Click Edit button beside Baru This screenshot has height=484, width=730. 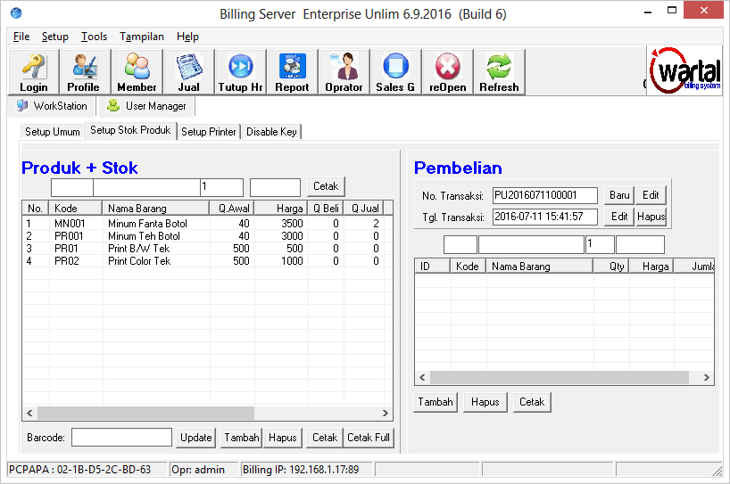pyautogui.click(x=651, y=195)
